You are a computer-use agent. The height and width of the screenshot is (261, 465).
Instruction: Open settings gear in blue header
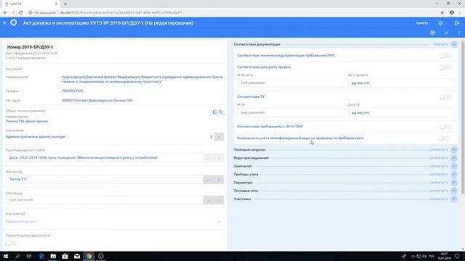pyautogui.click(x=440, y=23)
